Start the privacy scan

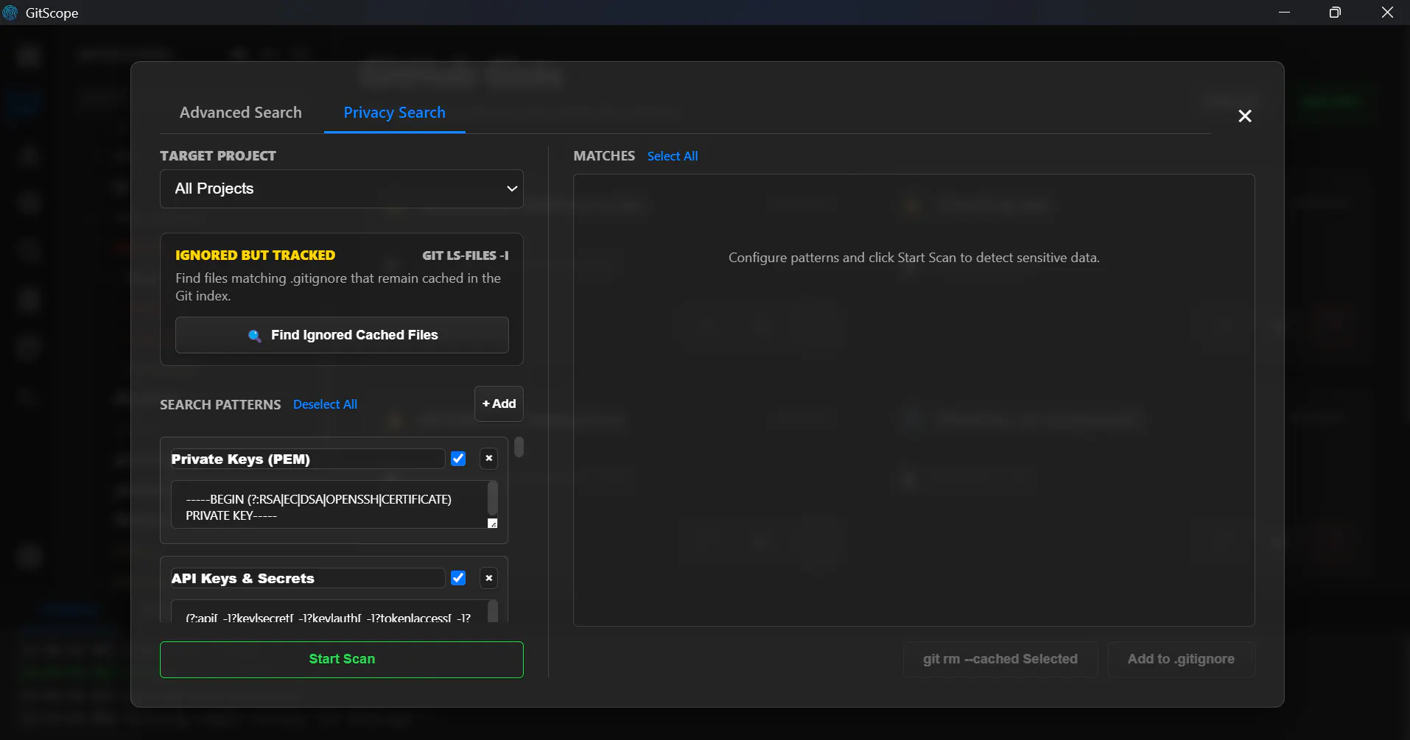tap(342, 659)
